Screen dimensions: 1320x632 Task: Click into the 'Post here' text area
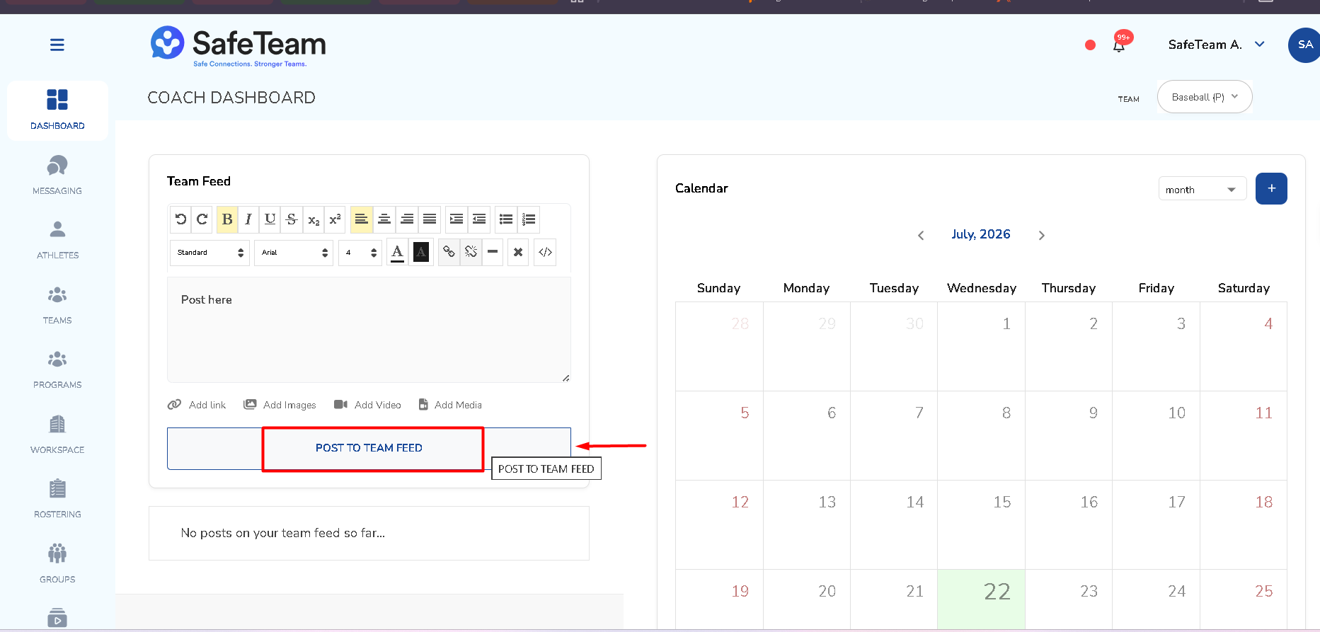coord(369,330)
